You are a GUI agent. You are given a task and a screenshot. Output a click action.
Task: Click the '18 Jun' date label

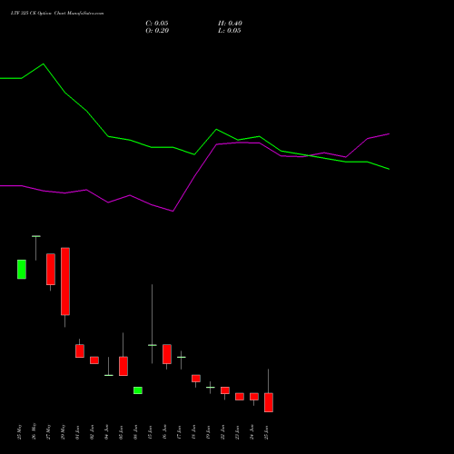pos(194,432)
